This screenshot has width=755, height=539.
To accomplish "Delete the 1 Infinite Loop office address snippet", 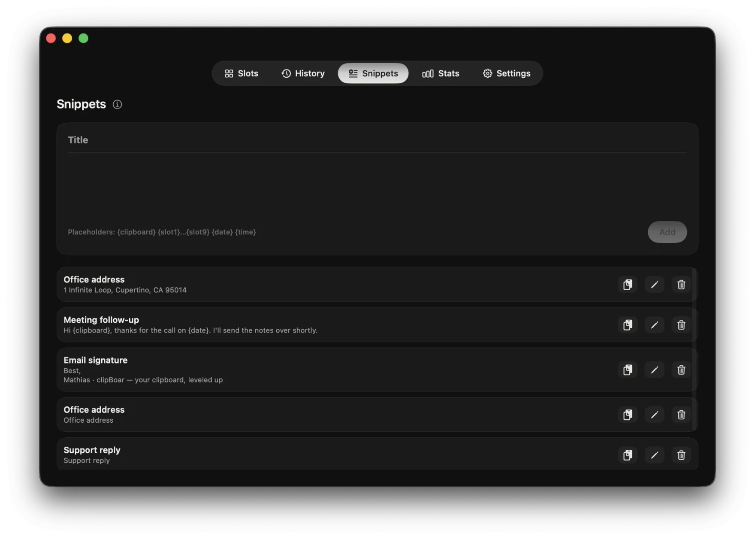I will (681, 285).
